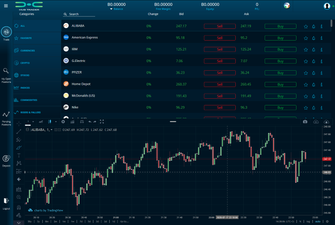
Task: Undo the last chart action
Action: point(90,122)
